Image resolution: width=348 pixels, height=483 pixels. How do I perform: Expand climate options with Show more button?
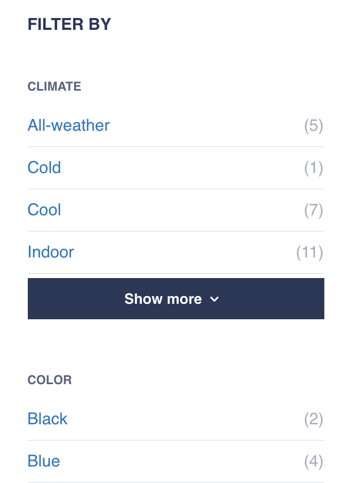176,299
